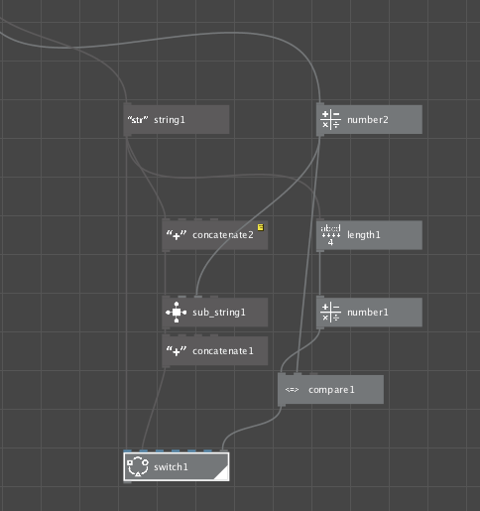Click the "str" icon on string1 node
This screenshot has width=480, height=511.
click(x=138, y=120)
